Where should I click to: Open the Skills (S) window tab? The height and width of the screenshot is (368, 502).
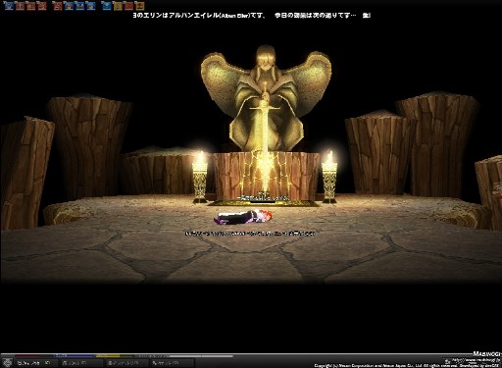[81, 363]
